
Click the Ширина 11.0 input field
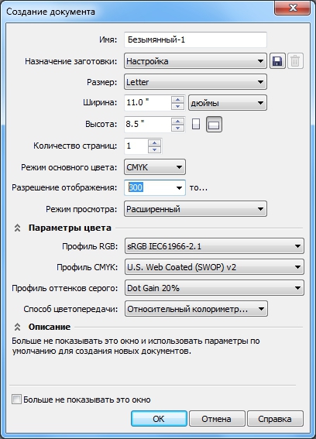tap(148, 103)
